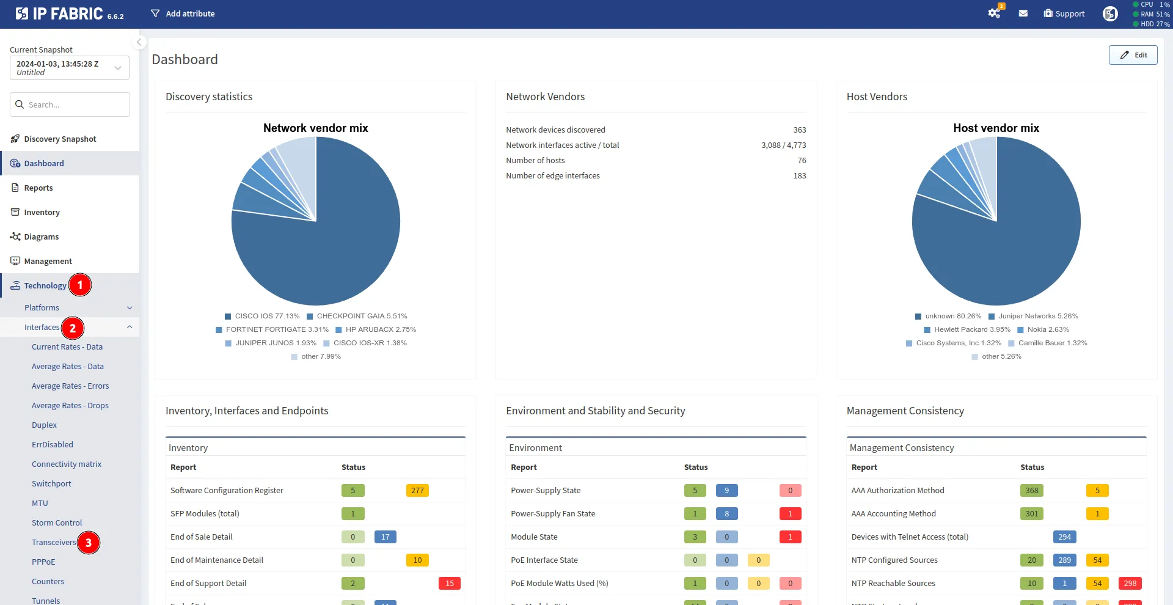Open the user profile globe icon
Image resolution: width=1173 pixels, height=605 pixels.
(1110, 13)
